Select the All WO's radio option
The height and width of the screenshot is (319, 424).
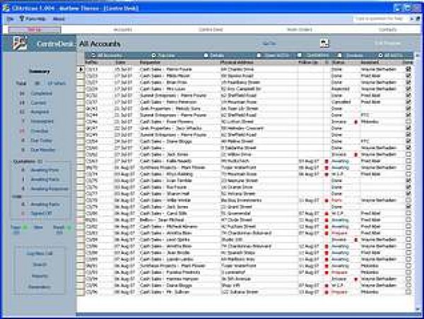380,55
